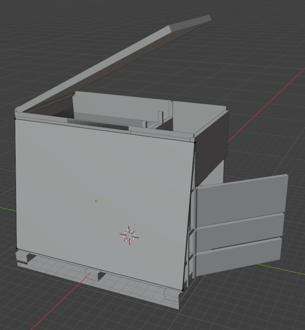The width and height of the screenshot is (305, 330).
Task: Select the middle slat of the side door
Action: [240, 232]
